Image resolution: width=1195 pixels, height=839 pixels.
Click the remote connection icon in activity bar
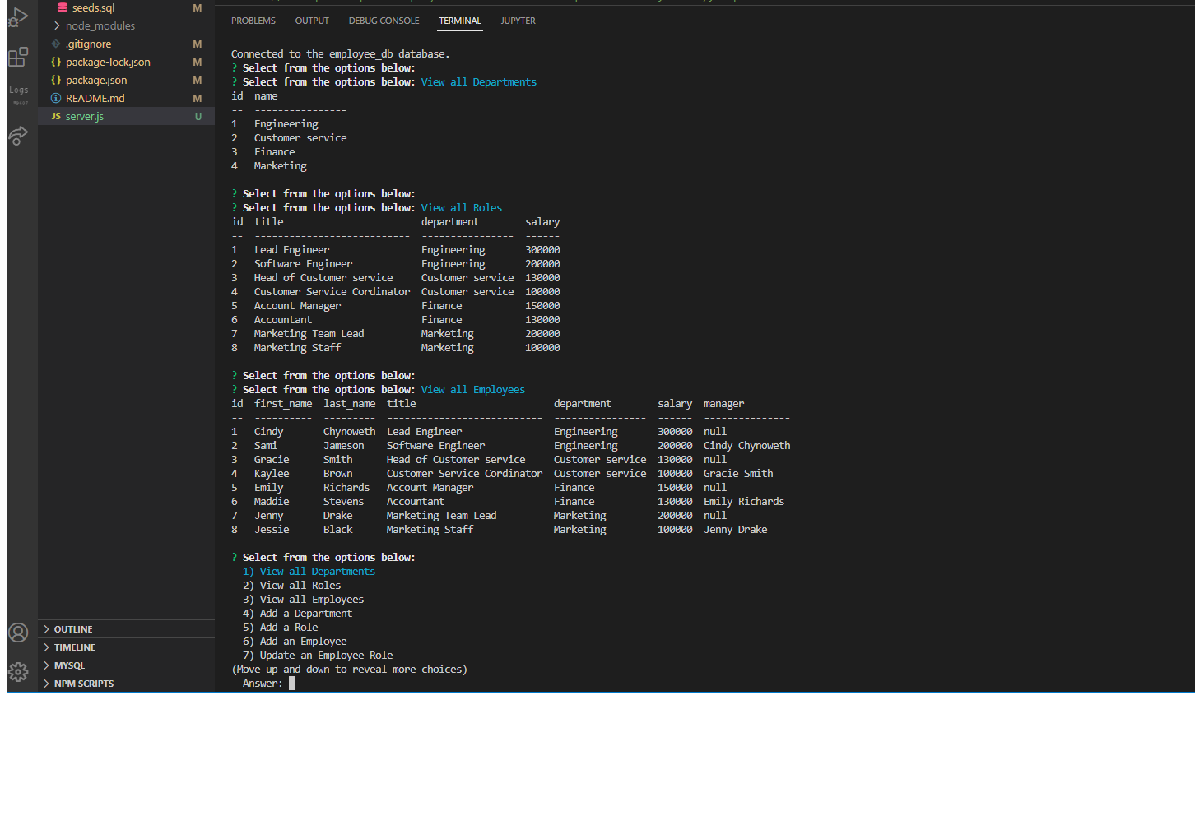click(18, 136)
